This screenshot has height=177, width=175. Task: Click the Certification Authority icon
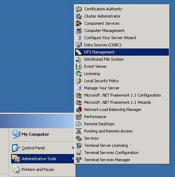[x=79, y=9]
